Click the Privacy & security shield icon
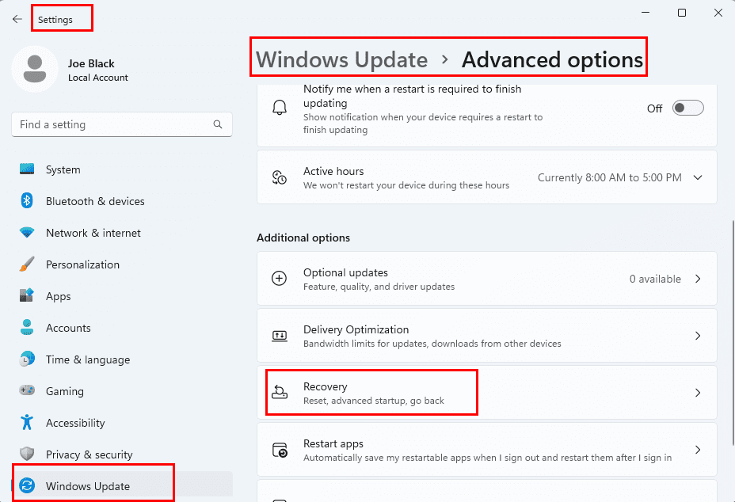The width and height of the screenshot is (735, 502). (27, 454)
